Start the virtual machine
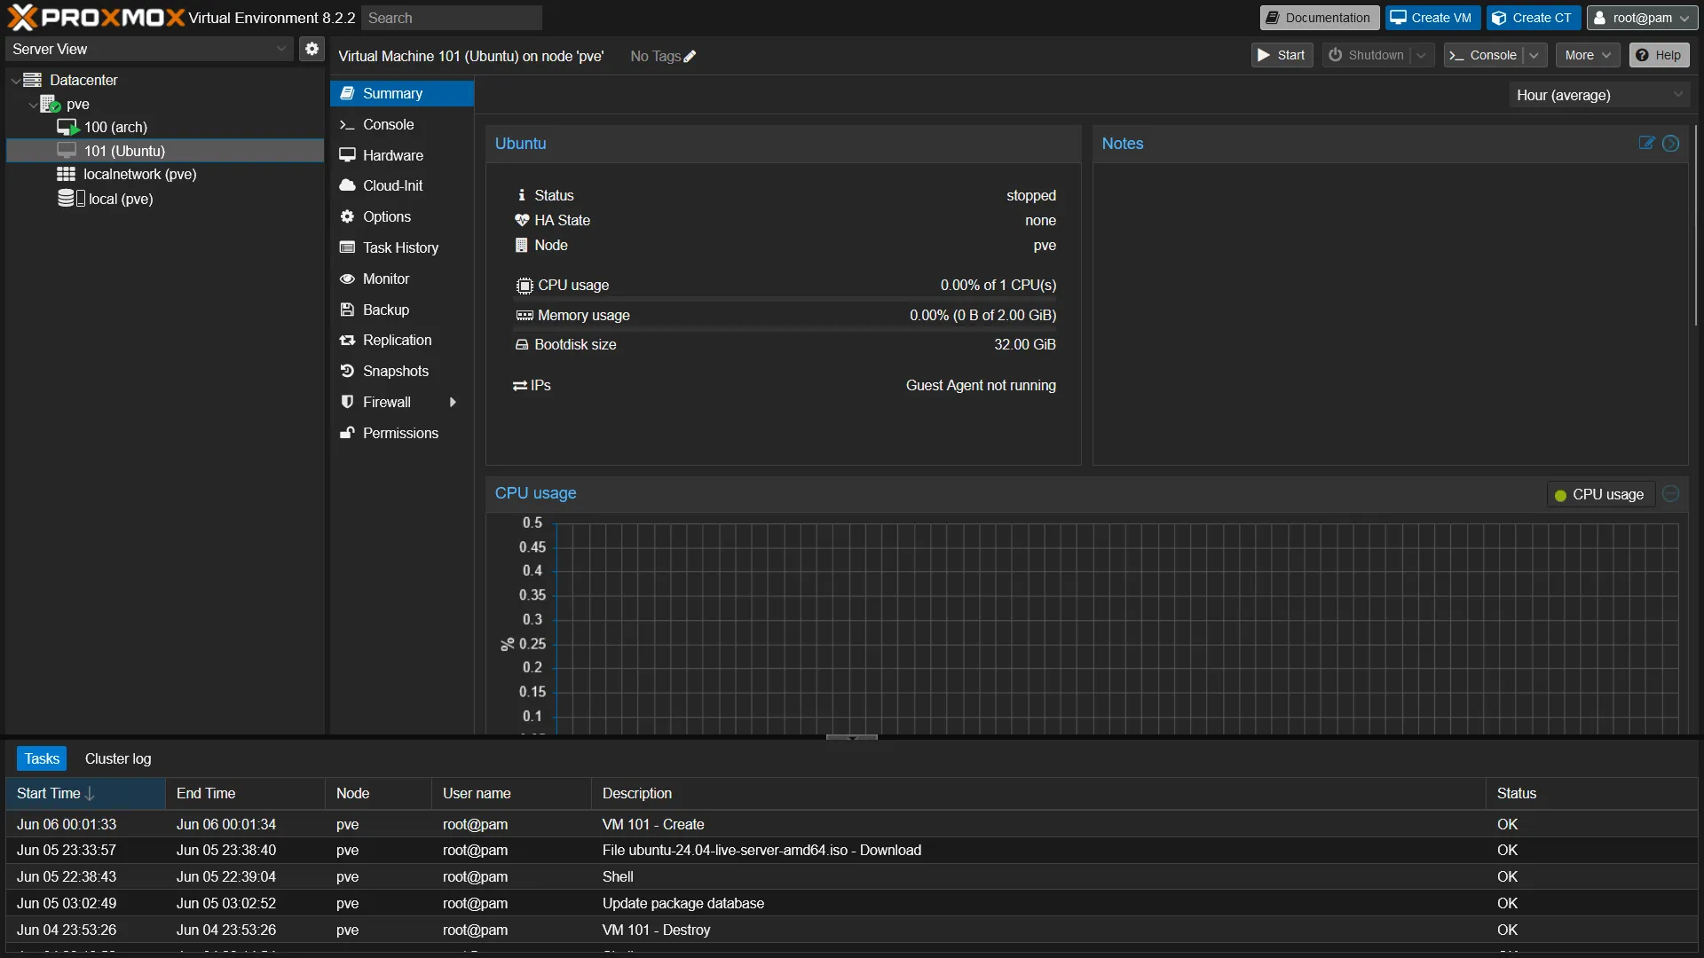The height and width of the screenshot is (958, 1704). pyautogui.click(x=1282, y=55)
